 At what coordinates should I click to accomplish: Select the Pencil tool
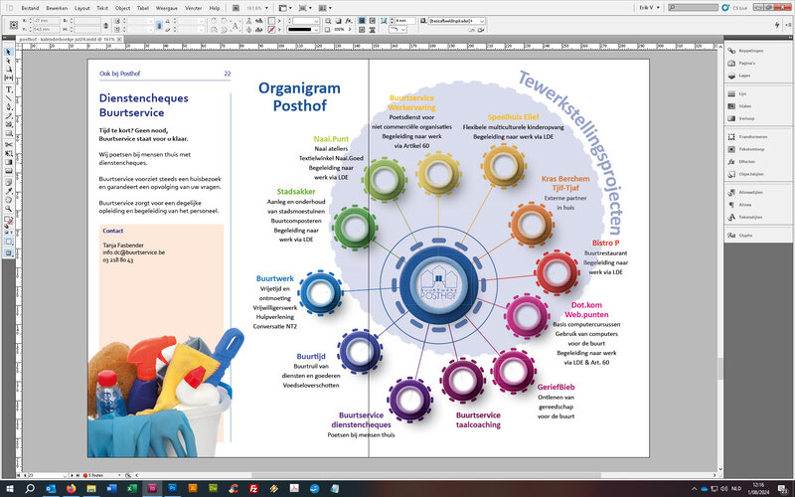tap(9, 115)
